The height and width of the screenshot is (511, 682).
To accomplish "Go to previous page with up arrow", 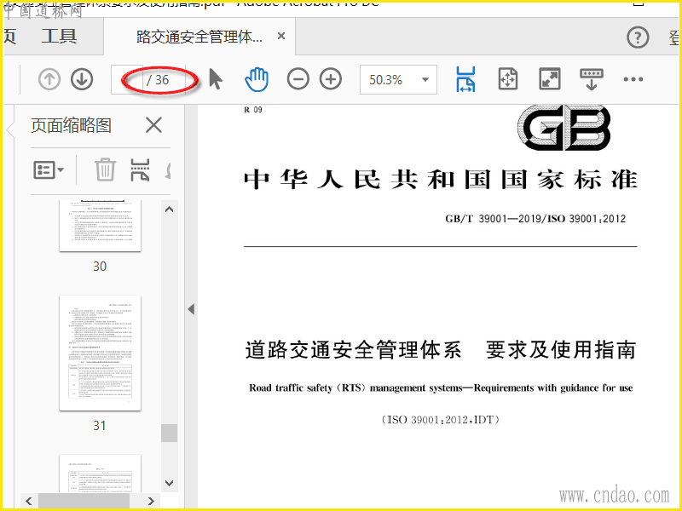I will coord(49,79).
